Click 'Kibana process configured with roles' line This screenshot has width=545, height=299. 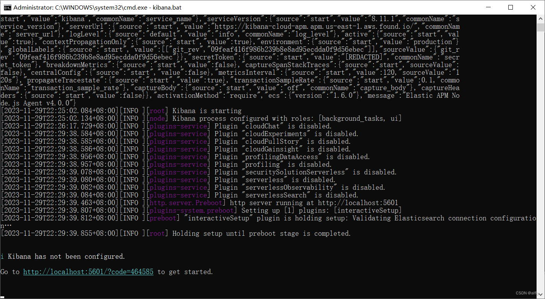pyautogui.click(x=201, y=118)
